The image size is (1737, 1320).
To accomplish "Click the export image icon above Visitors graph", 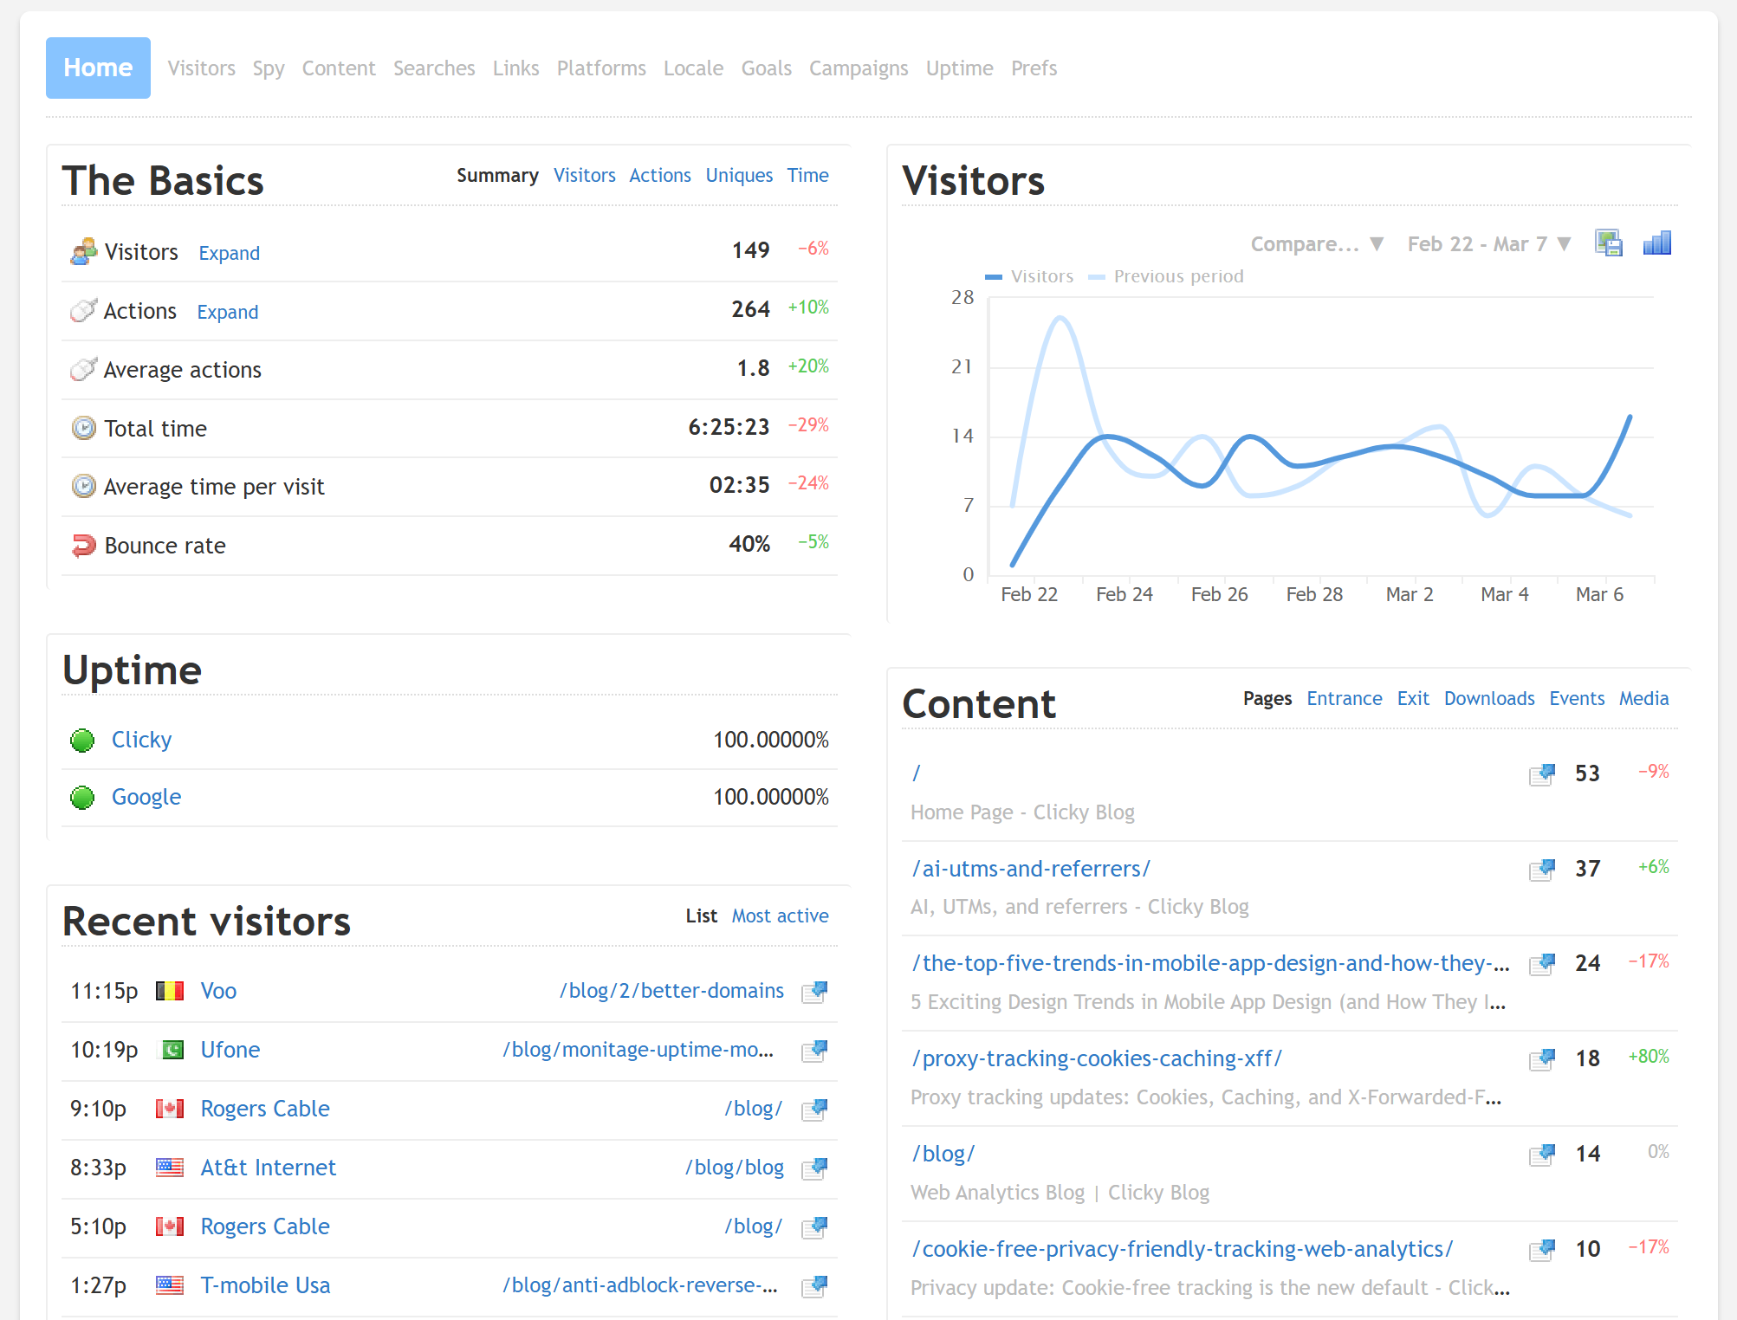I will pos(1608,243).
